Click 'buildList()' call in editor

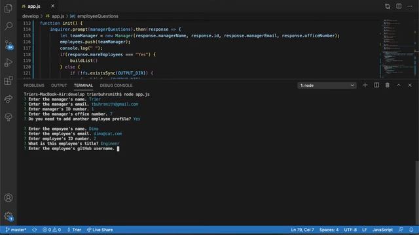[84, 61]
